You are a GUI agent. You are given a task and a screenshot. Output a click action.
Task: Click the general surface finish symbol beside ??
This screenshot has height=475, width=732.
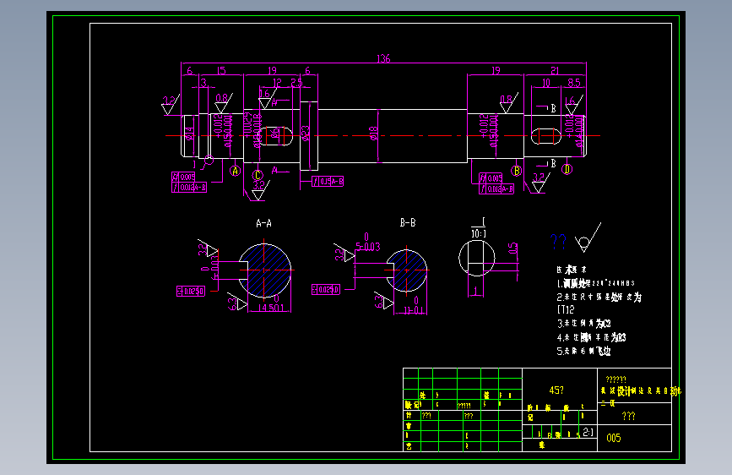click(588, 238)
